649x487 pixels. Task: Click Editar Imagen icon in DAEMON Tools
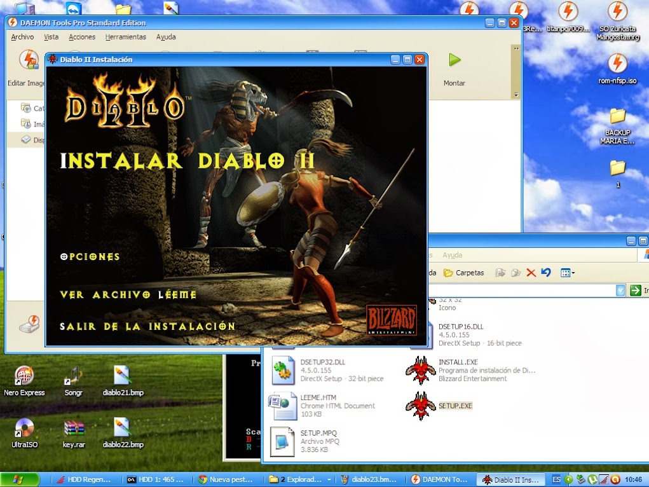[x=29, y=60]
